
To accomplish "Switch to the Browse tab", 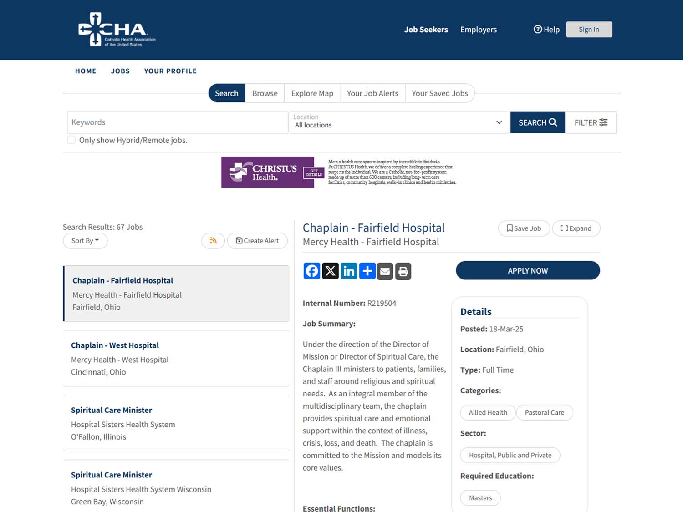I will pos(265,93).
